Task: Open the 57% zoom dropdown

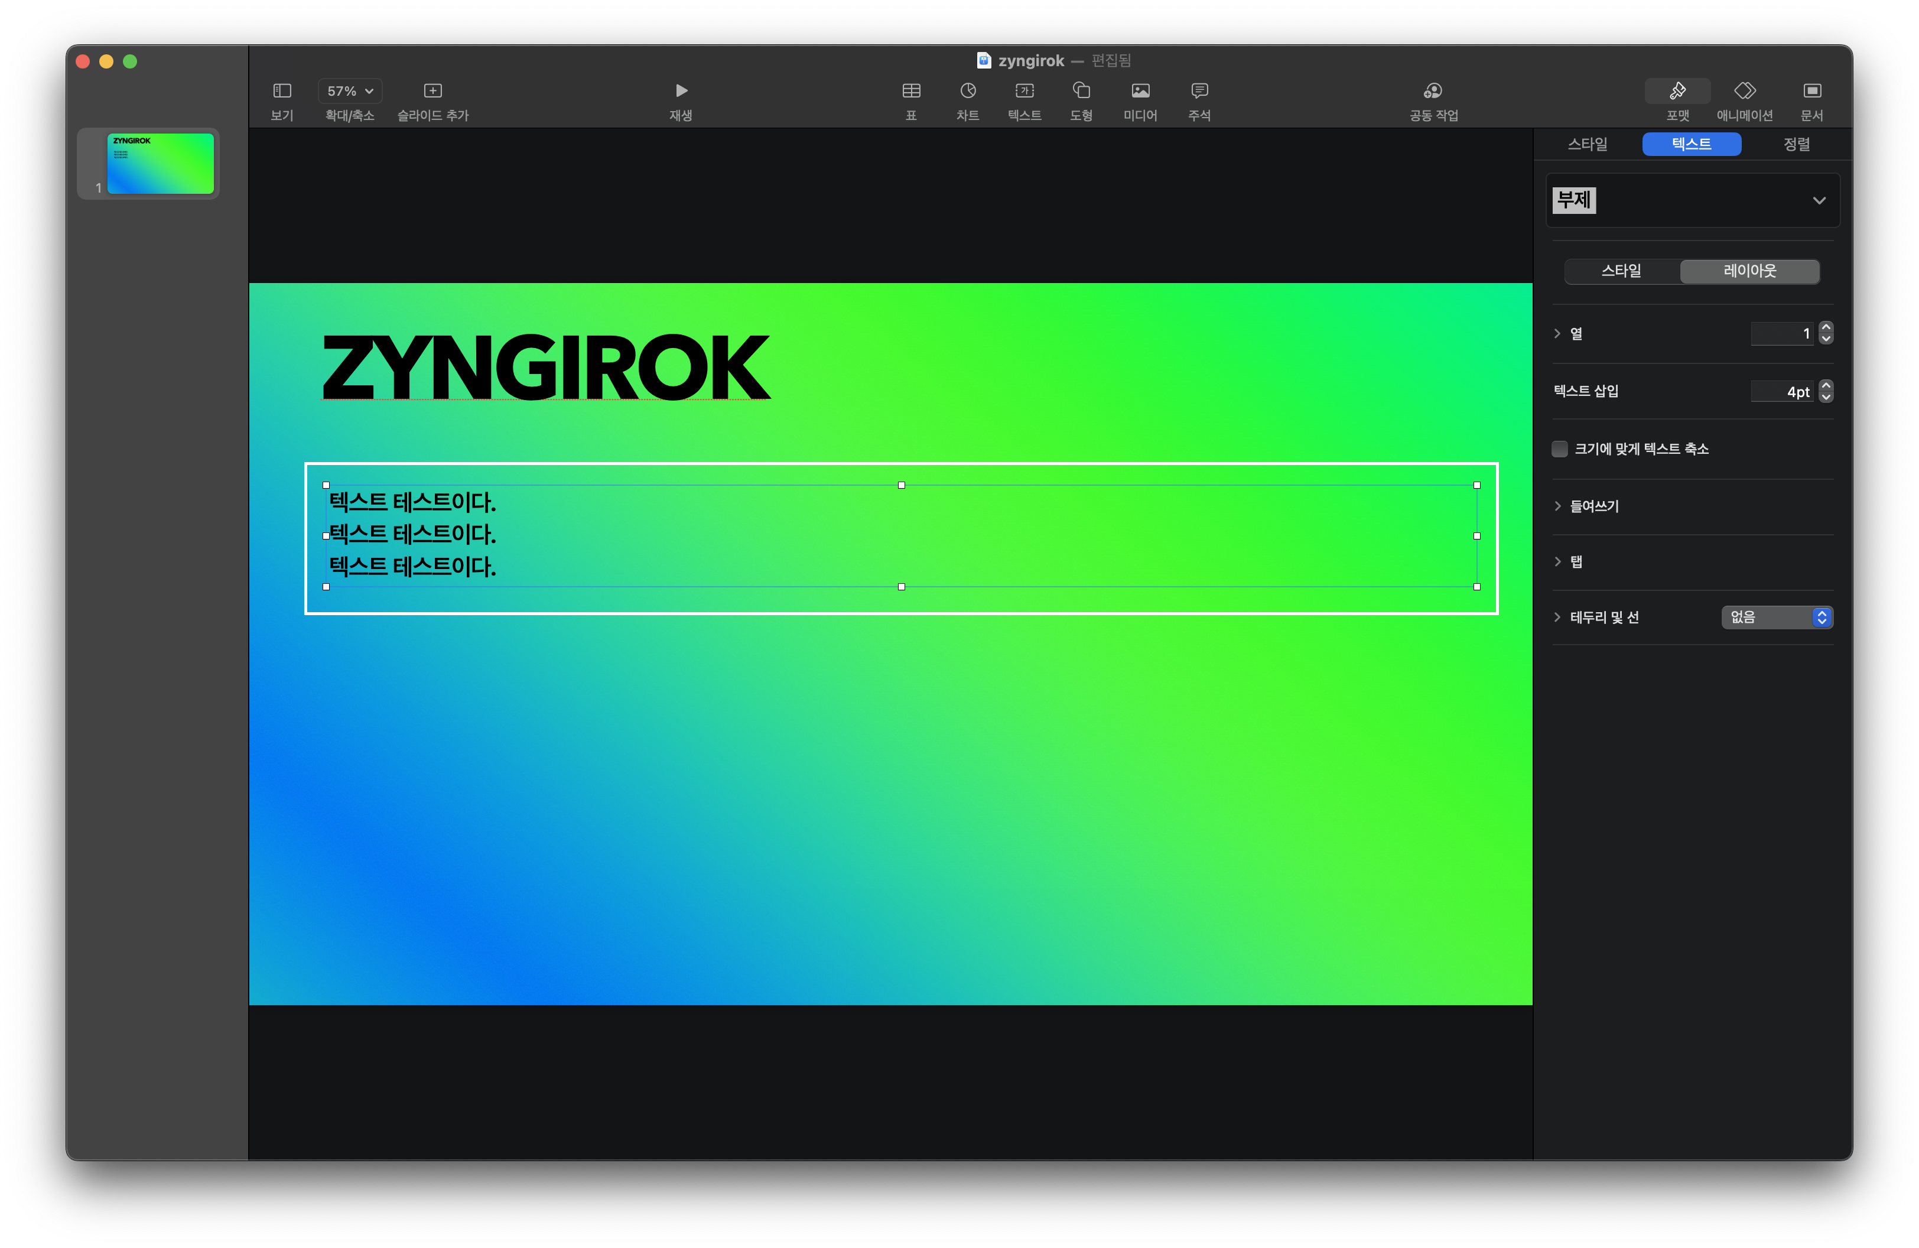Action: click(x=350, y=91)
